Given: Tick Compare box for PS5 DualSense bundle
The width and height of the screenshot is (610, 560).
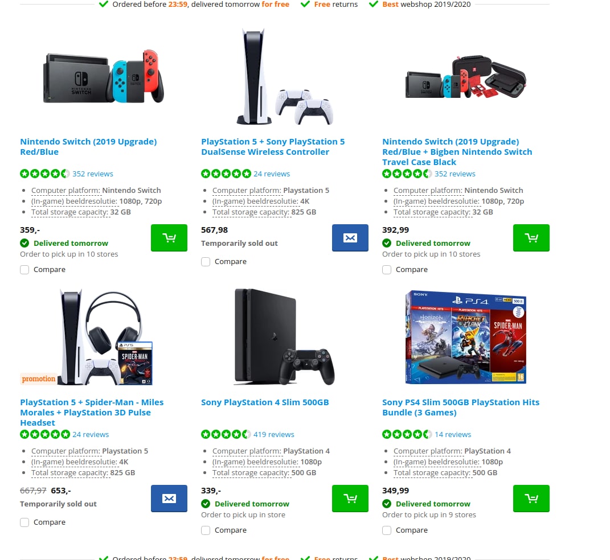Looking at the screenshot, I should pos(206,262).
